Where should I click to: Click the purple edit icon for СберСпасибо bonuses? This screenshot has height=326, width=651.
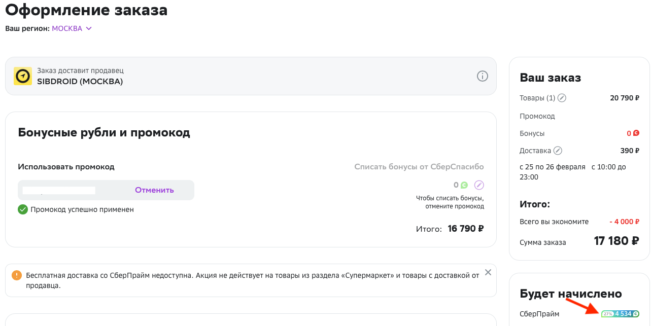pyautogui.click(x=479, y=185)
